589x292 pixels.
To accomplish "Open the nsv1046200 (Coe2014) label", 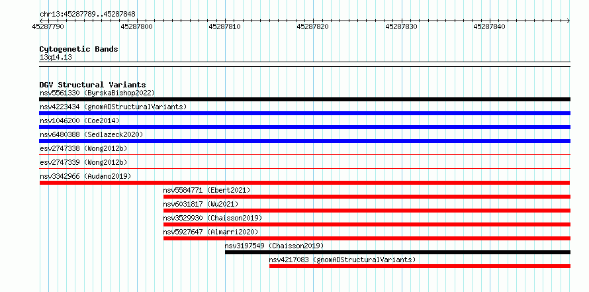I will (x=79, y=121).
